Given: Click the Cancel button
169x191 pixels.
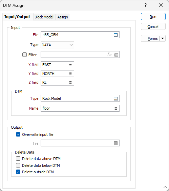Looking at the screenshot, I should pos(153,27).
